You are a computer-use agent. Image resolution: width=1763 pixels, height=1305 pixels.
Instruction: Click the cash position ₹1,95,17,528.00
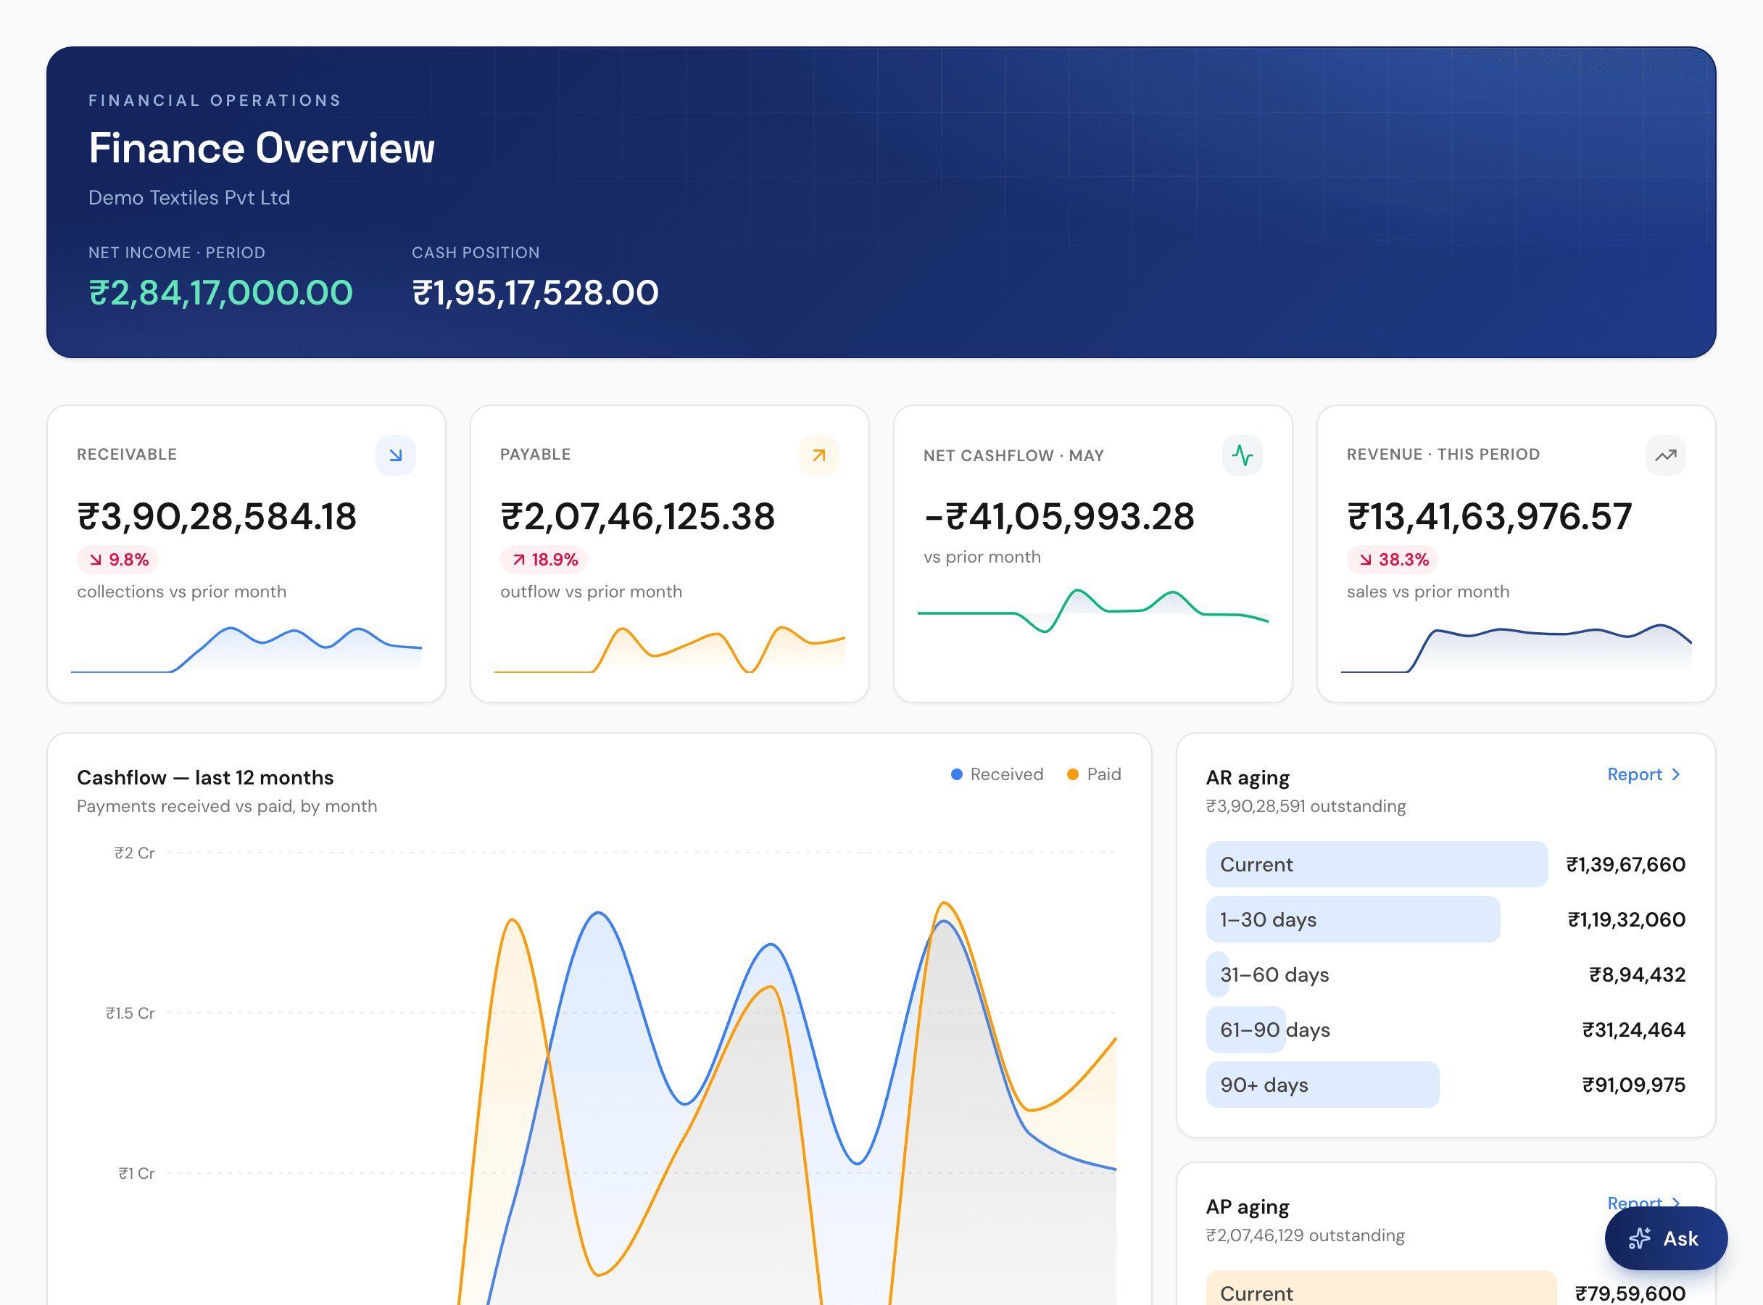(x=535, y=293)
